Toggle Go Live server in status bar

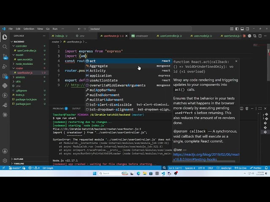point(240,168)
